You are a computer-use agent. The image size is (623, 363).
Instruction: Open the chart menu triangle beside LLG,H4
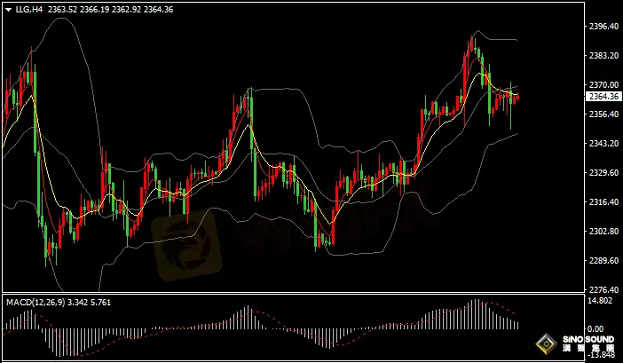pos(8,10)
